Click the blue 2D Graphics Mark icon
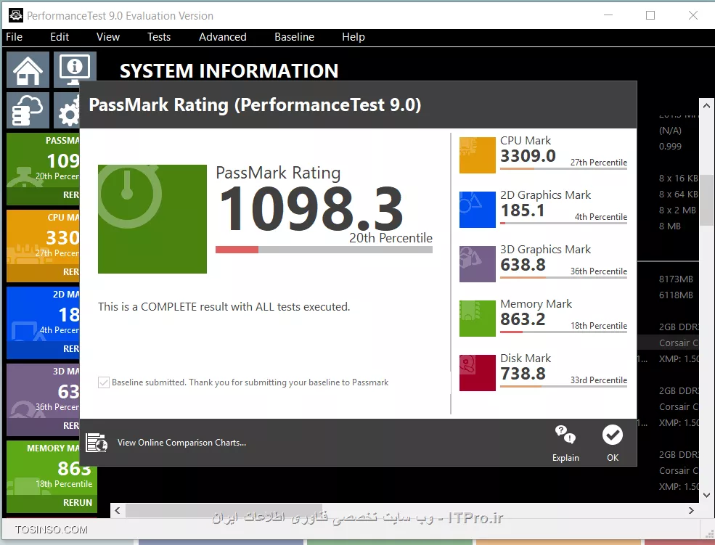This screenshot has width=715, height=545. [478, 210]
